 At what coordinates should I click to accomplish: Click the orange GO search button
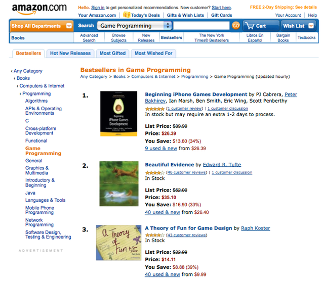click(235, 26)
